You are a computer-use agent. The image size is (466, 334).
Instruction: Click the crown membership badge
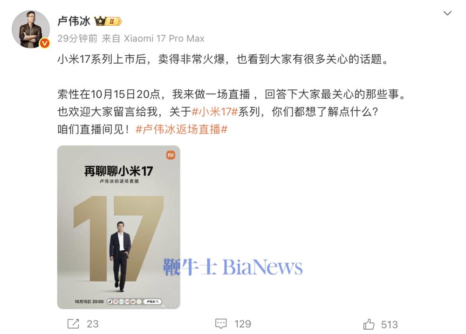pos(108,21)
